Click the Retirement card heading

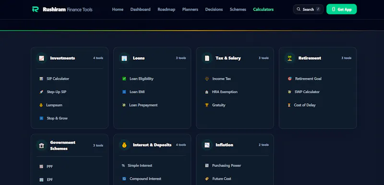tap(310, 58)
